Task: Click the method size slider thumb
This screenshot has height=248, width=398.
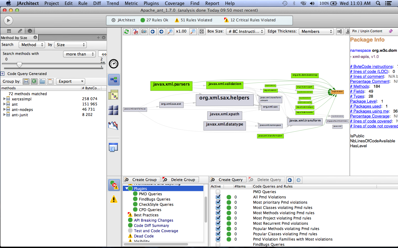Action: pyautogui.click(x=19, y=64)
